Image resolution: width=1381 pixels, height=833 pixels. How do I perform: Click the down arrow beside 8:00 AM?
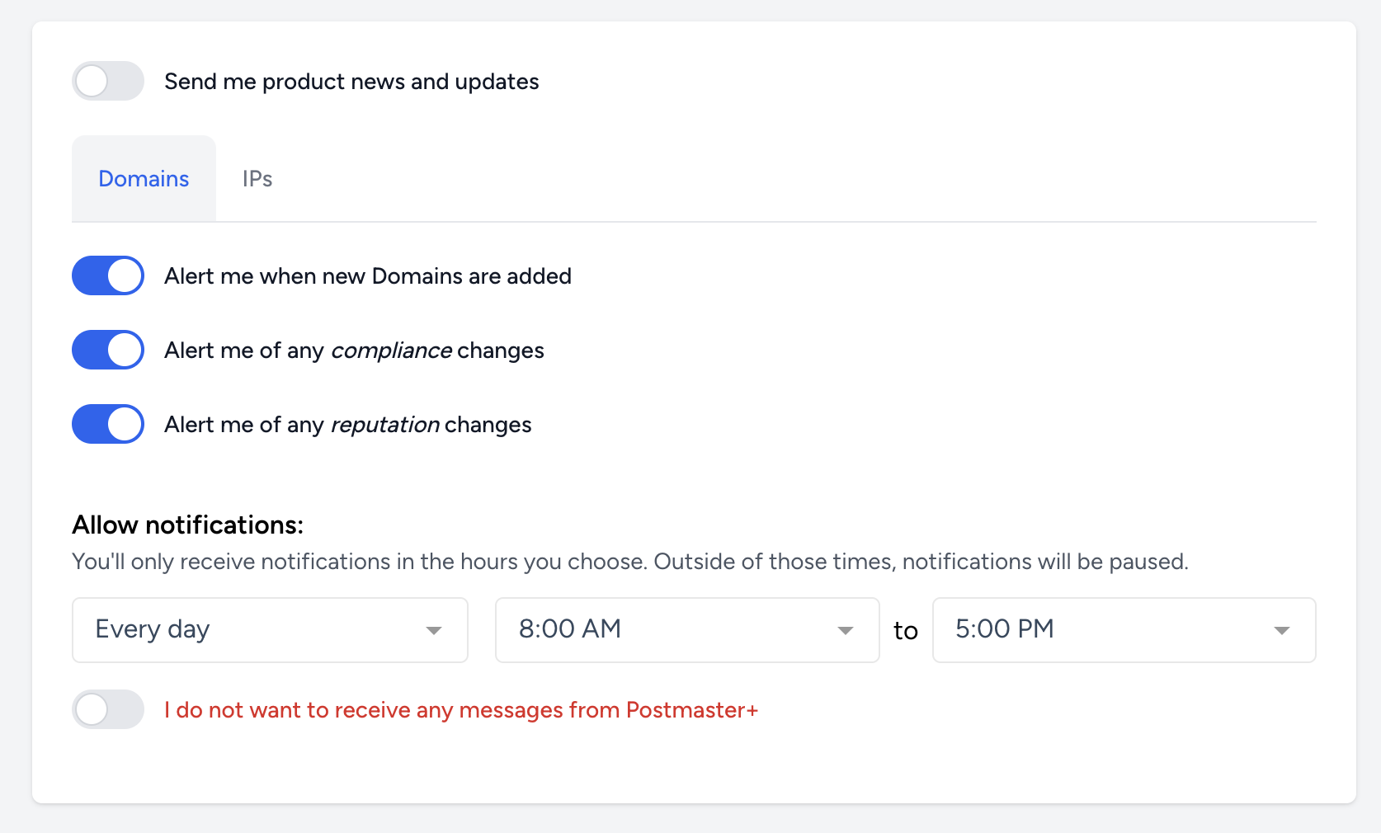pos(845,630)
